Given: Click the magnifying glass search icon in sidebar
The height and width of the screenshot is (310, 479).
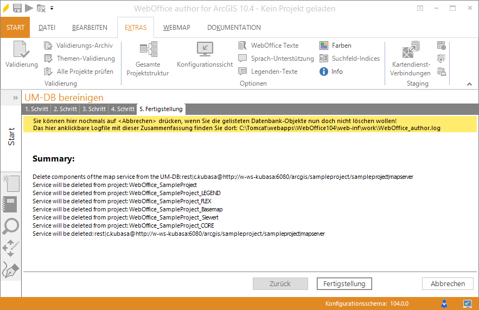Looking at the screenshot, I should coord(11,227).
